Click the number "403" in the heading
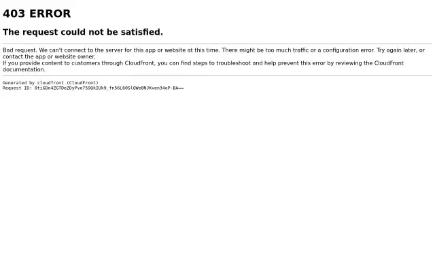Screen dimensions: 435x272 pyautogui.click(x=14, y=14)
